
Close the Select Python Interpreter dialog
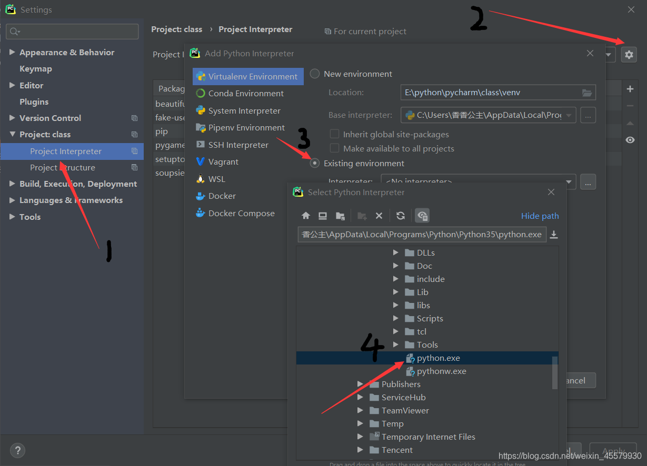[x=551, y=193]
